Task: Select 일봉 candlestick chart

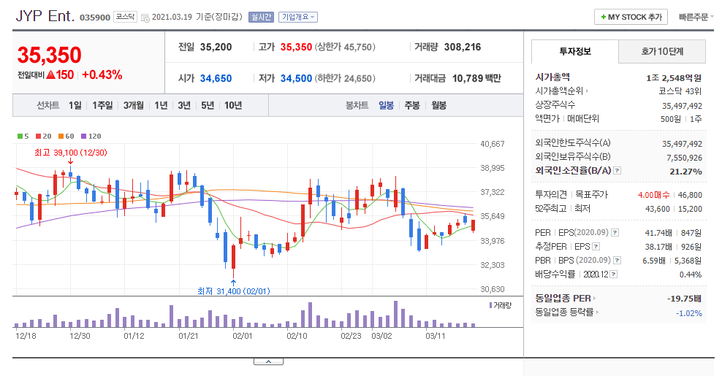Action: click(x=387, y=105)
